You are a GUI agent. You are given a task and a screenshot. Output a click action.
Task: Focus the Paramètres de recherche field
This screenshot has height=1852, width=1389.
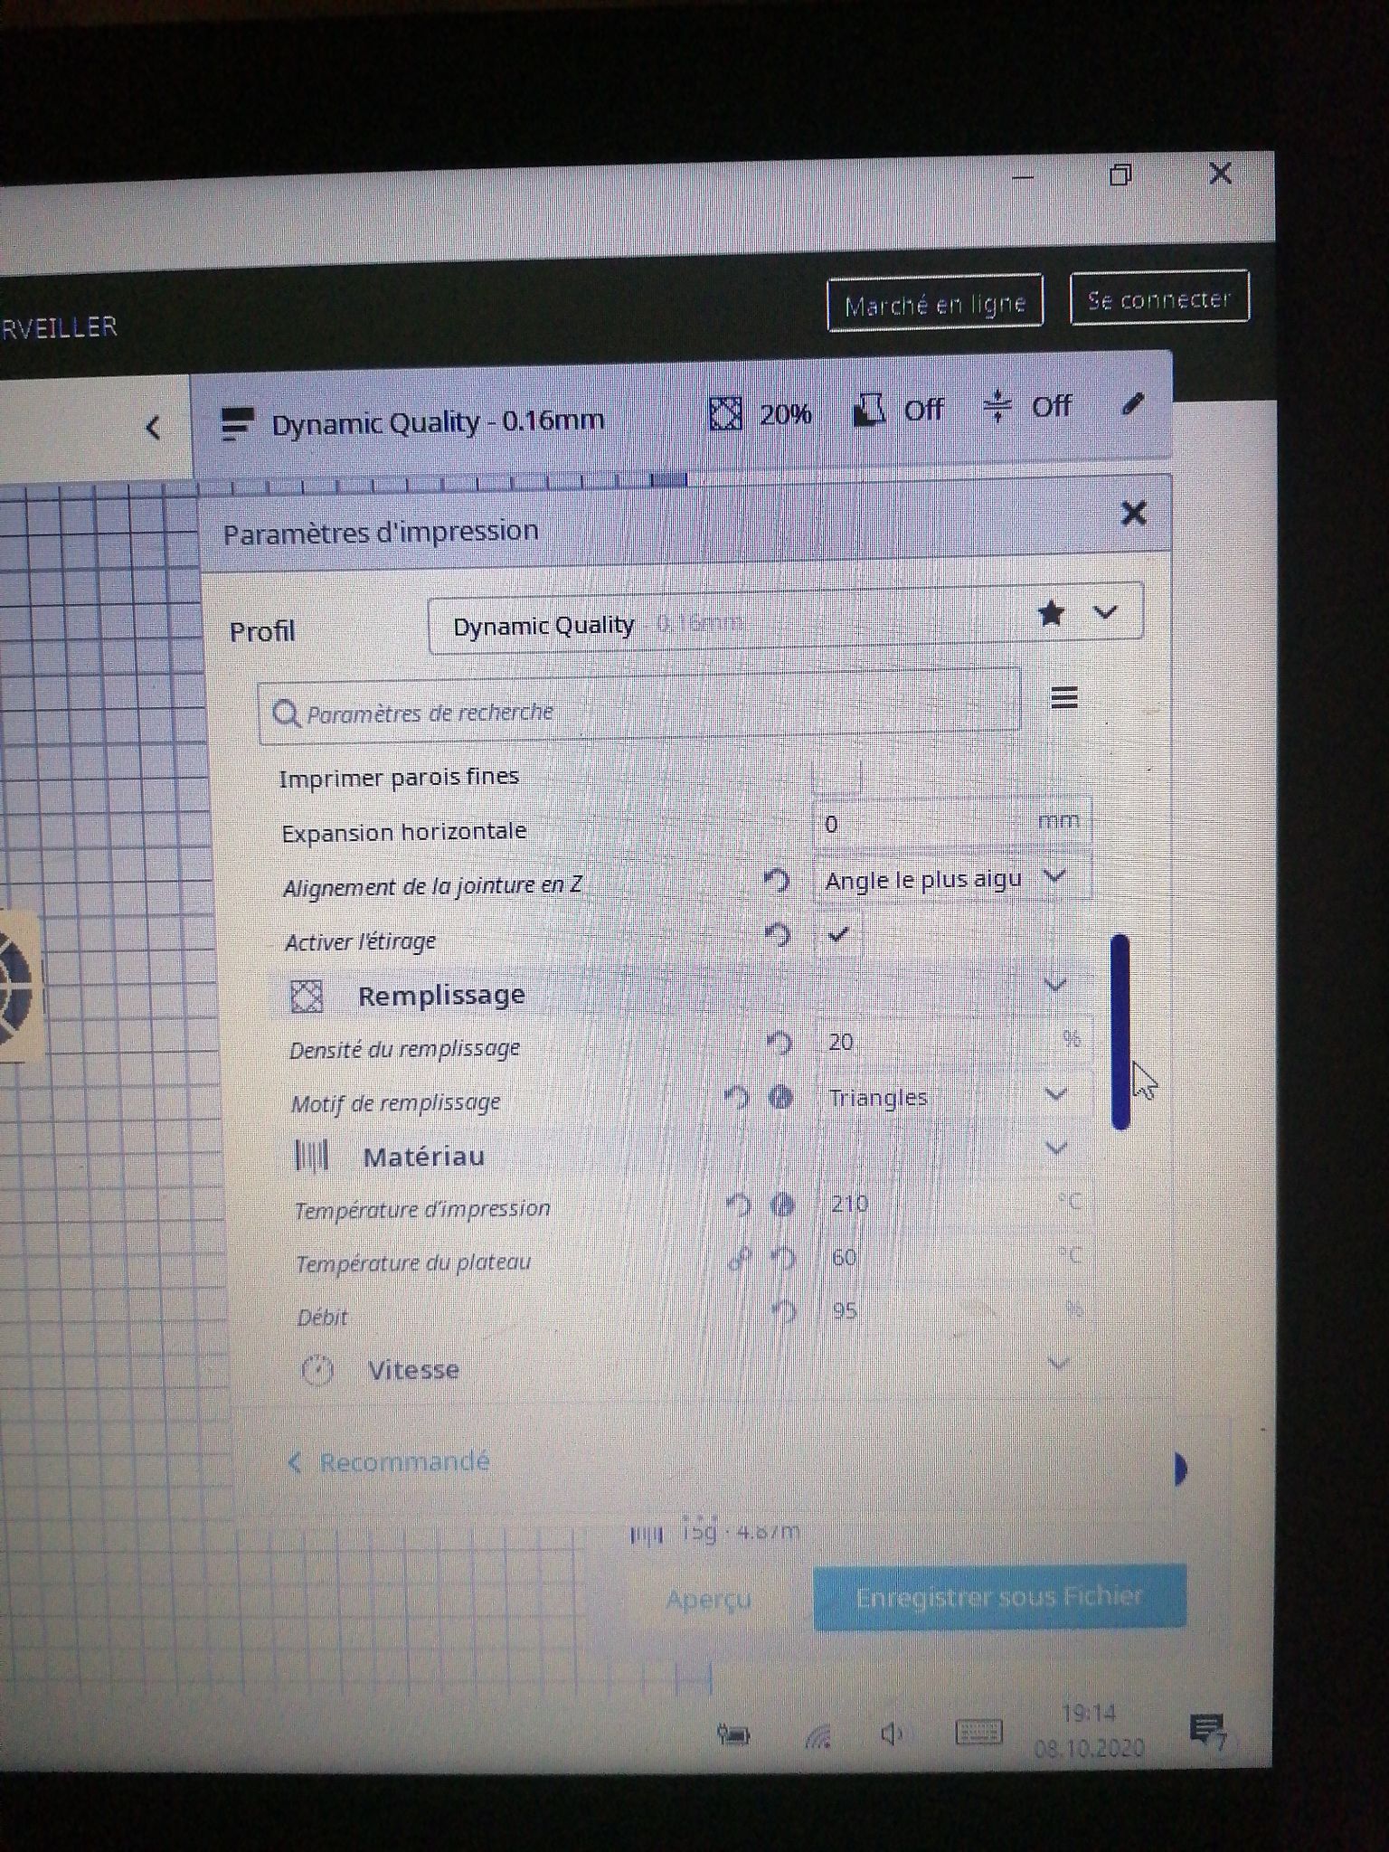tap(639, 708)
